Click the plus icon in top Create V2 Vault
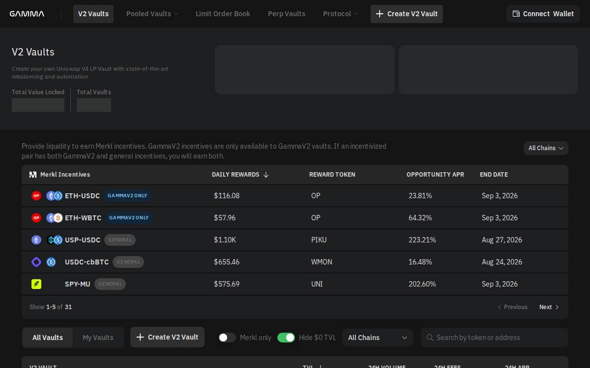Viewport: 590px width, 368px height. pyautogui.click(x=380, y=14)
